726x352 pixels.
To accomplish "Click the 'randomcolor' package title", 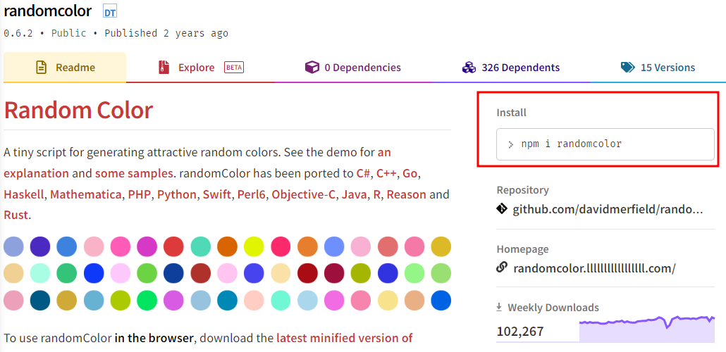I will click(48, 11).
